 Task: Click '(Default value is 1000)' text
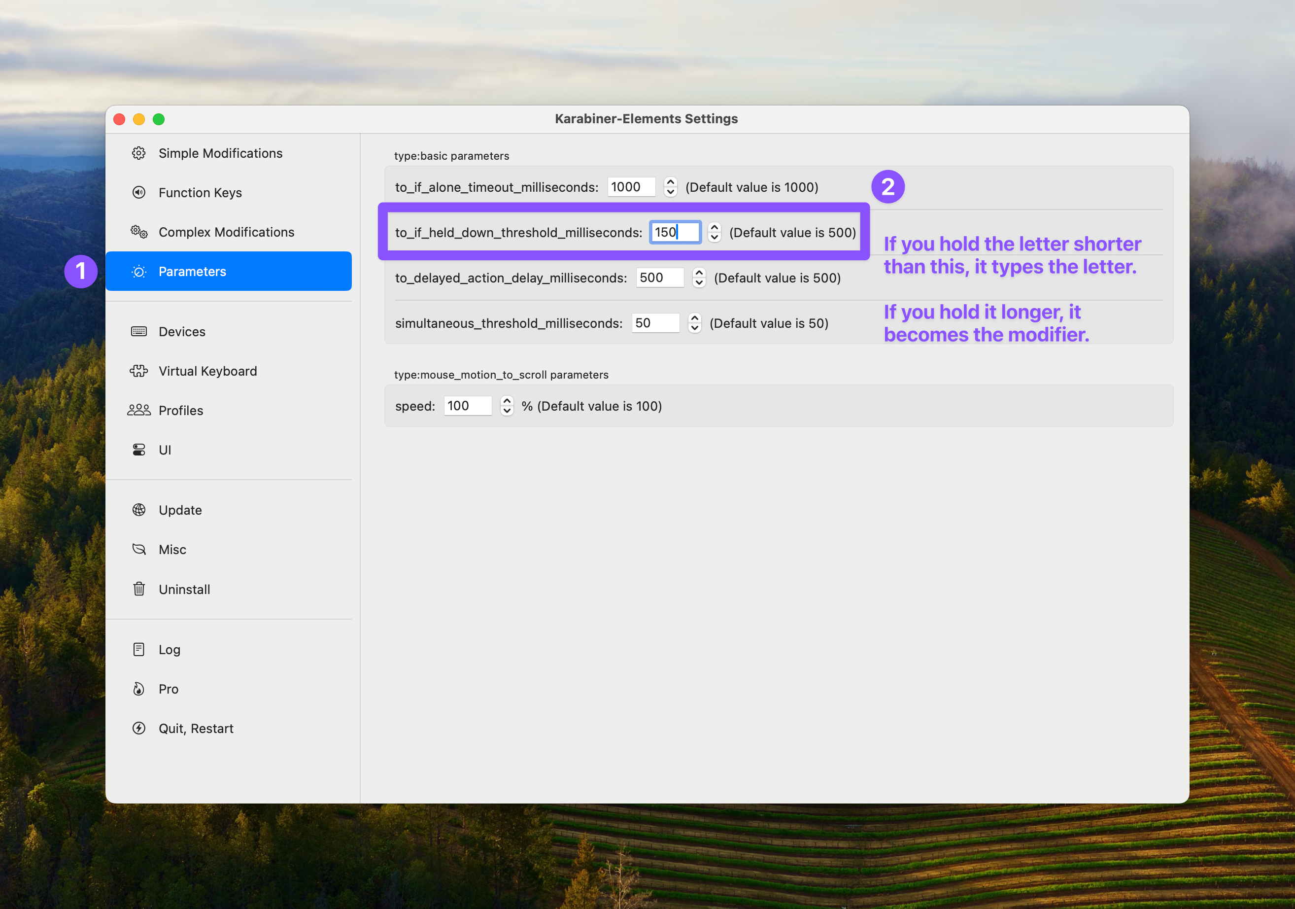751,187
